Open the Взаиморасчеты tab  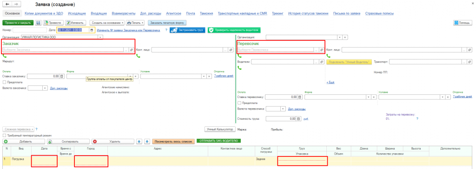124,13
